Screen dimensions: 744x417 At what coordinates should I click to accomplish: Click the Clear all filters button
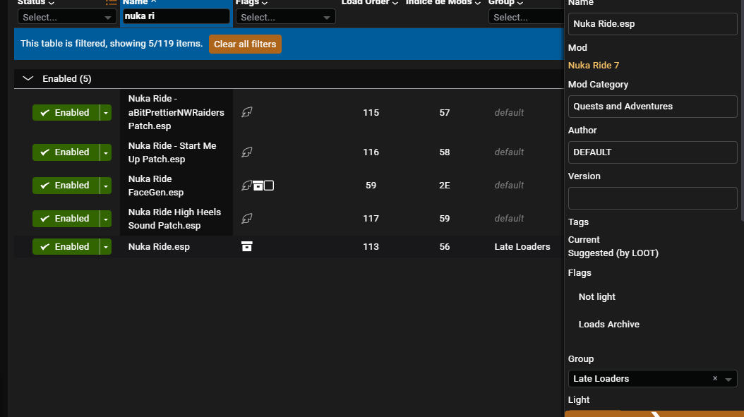245,44
